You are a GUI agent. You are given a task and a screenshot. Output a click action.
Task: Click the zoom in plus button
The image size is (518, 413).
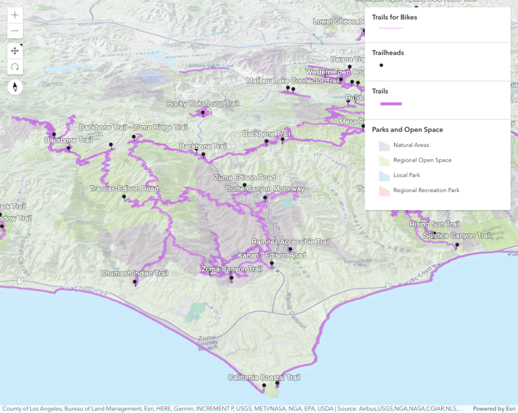point(15,15)
